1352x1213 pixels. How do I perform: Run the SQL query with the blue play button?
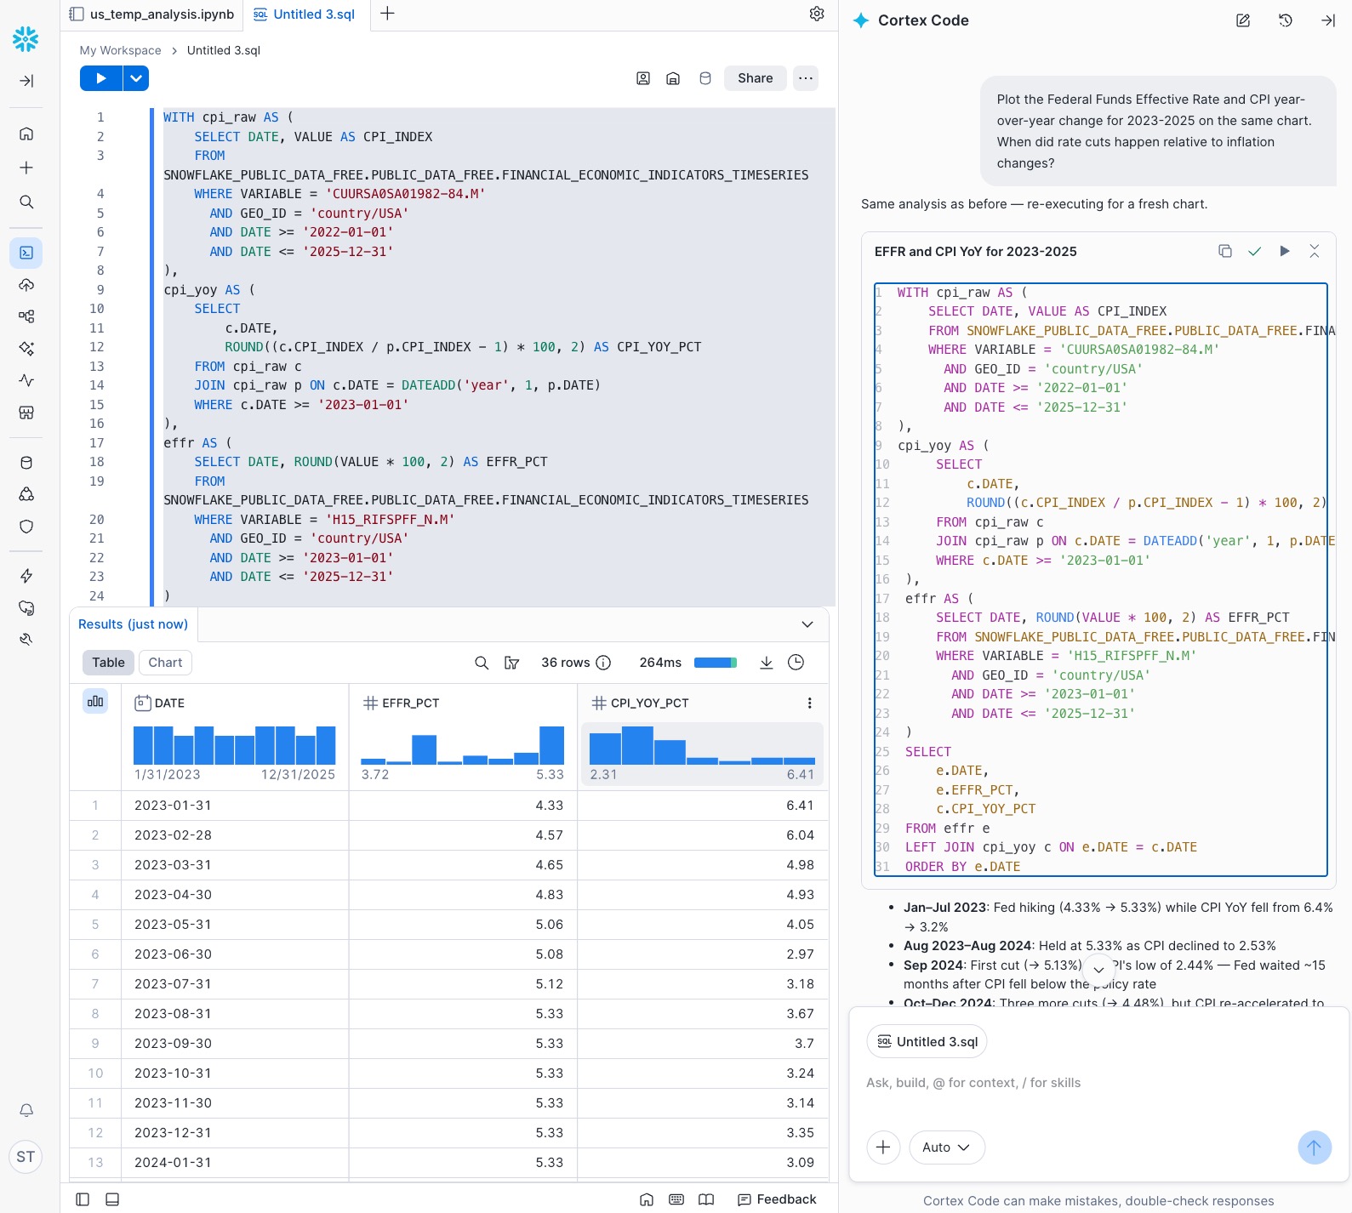101,78
